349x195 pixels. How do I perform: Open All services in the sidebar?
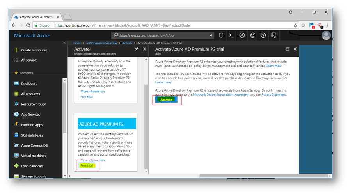point(29,60)
